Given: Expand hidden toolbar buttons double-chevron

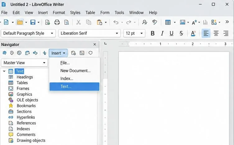Looking at the screenshot, I should coord(227,22).
